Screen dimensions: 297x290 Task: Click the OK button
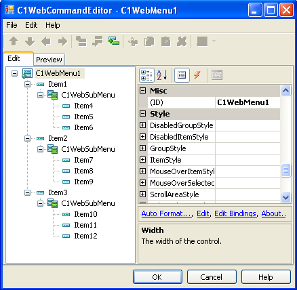click(157, 277)
